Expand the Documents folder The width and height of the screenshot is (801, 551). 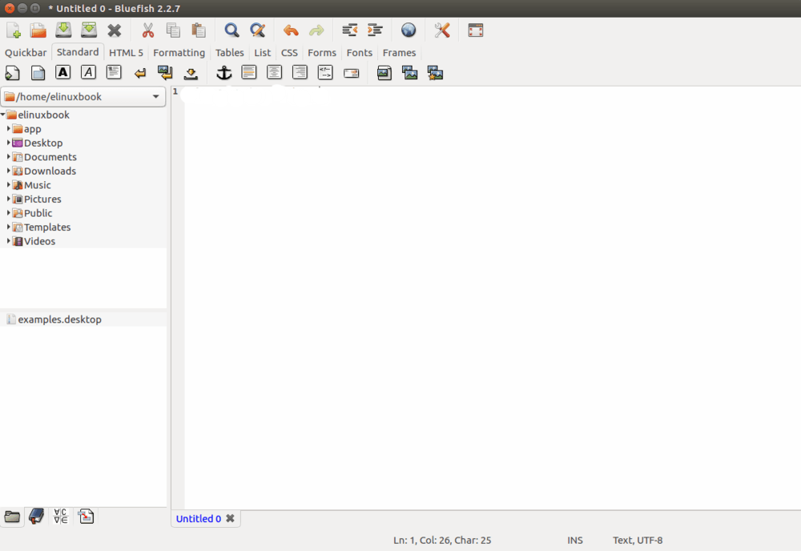pyautogui.click(x=8, y=157)
